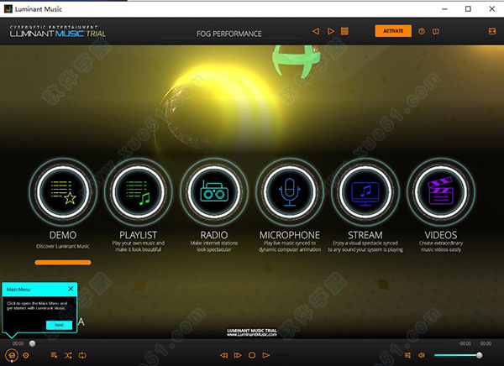
Task: Open the playlist favorites icon in bottom bar
Action: coord(54,355)
